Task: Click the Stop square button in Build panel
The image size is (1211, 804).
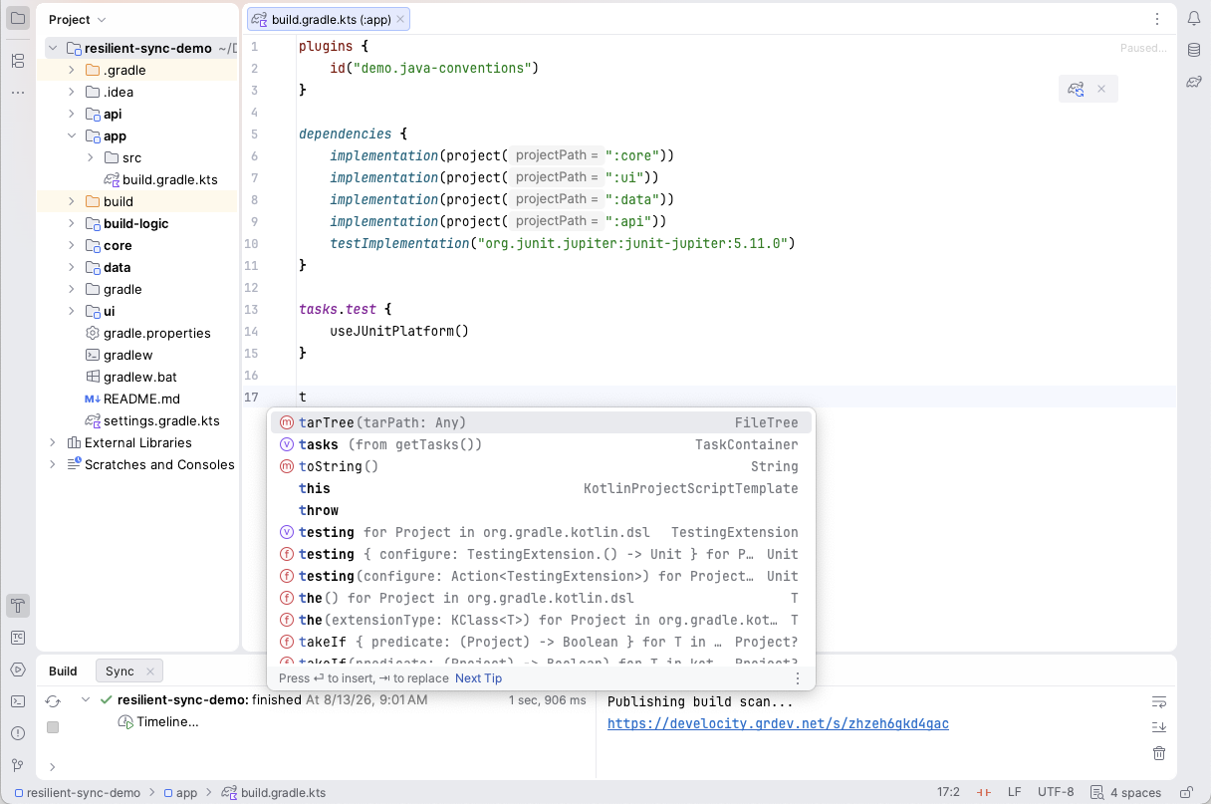Action: 53,727
